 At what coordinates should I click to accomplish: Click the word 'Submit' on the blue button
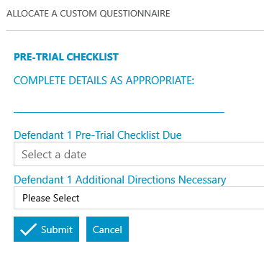[57, 230]
